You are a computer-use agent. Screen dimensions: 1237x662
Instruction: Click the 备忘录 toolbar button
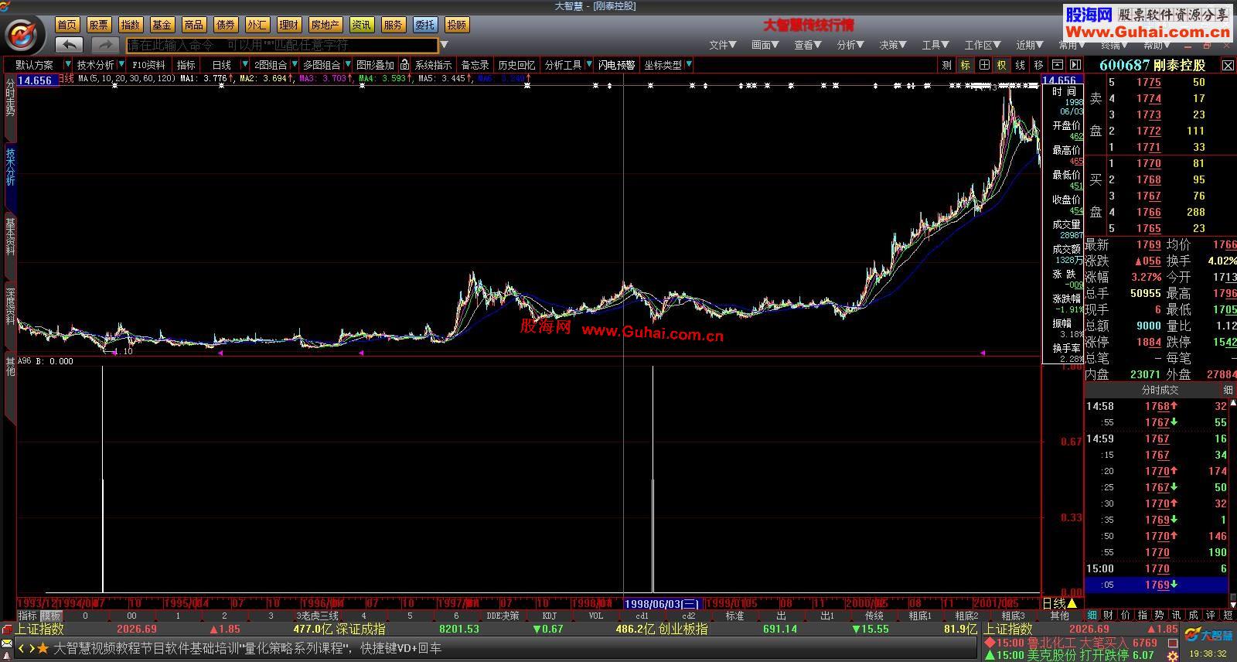475,65
